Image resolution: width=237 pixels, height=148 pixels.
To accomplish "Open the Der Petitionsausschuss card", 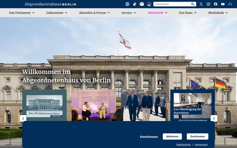I will [44, 105].
